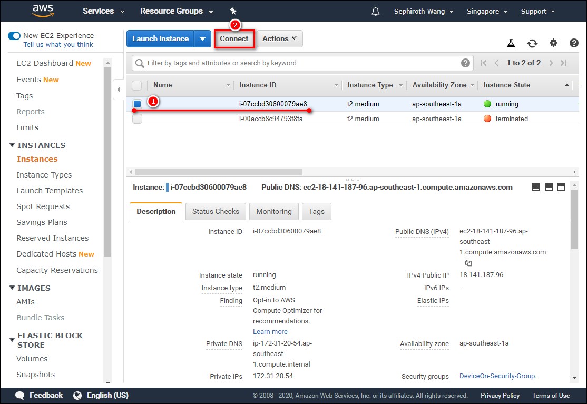Expand the Singapore region menu
Screen dimensions: 587x404
click(487, 11)
